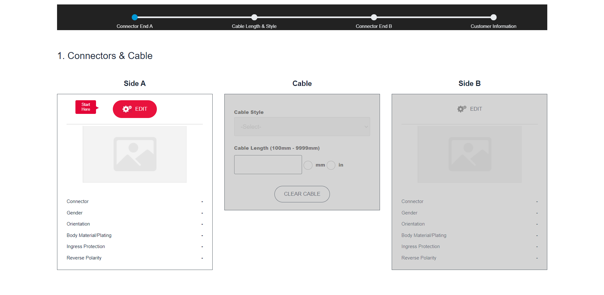Click inside the Cable Length input field
The width and height of the screenshot is (604, 295).
pyautogui.click(x=268, y=164)
